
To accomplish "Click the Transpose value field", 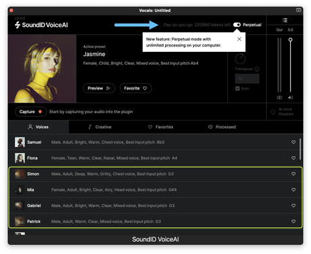I will point(247,79).
